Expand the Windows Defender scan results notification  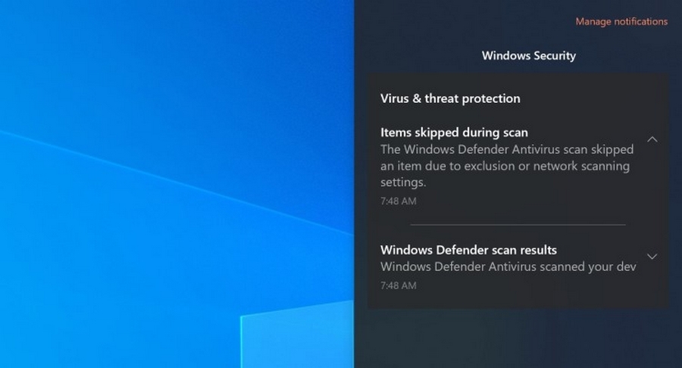tap(652, 257)
